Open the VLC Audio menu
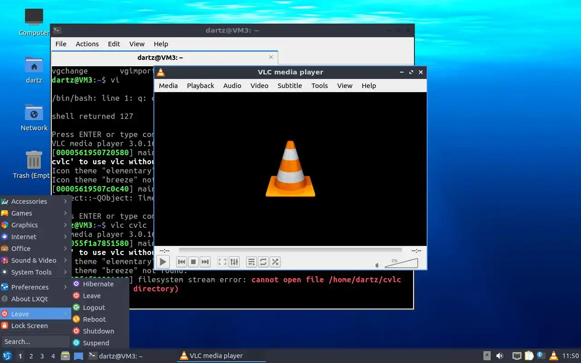 pos(232,85)
